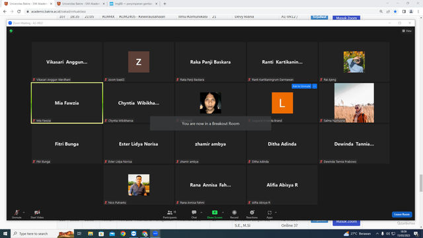Expand chat options arrow

(x=201, y=213)
